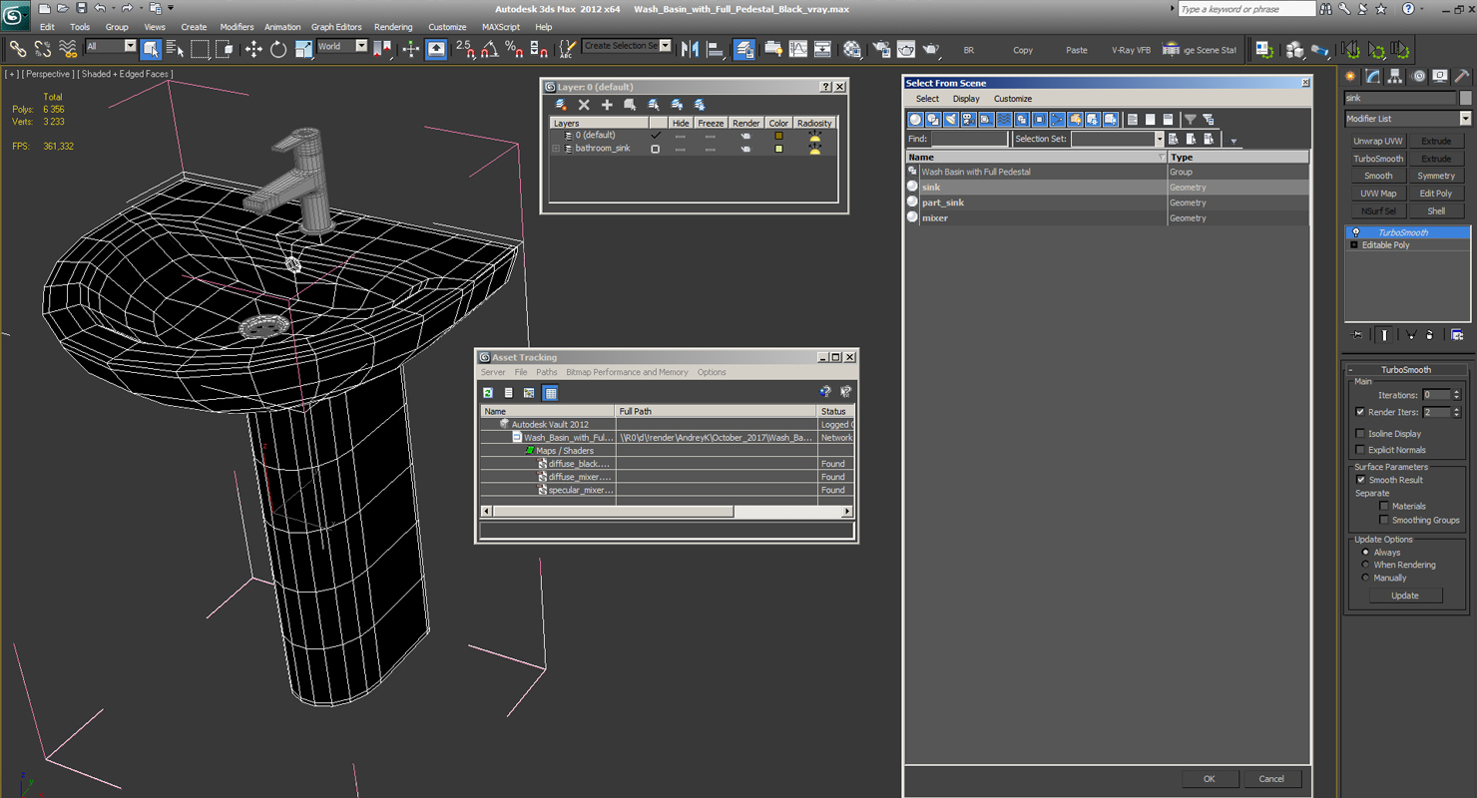Click Pin Stack icon under modifier stack
This screenshot has width=1477, height=798.
coord(1357,335)
